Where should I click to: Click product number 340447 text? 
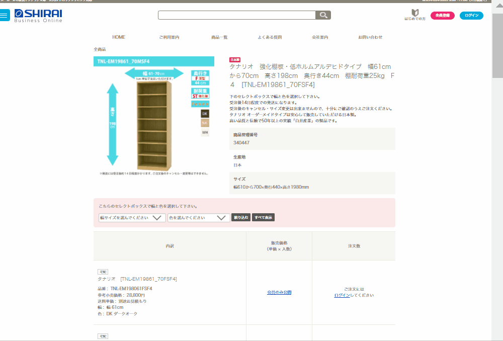point(241,143)
